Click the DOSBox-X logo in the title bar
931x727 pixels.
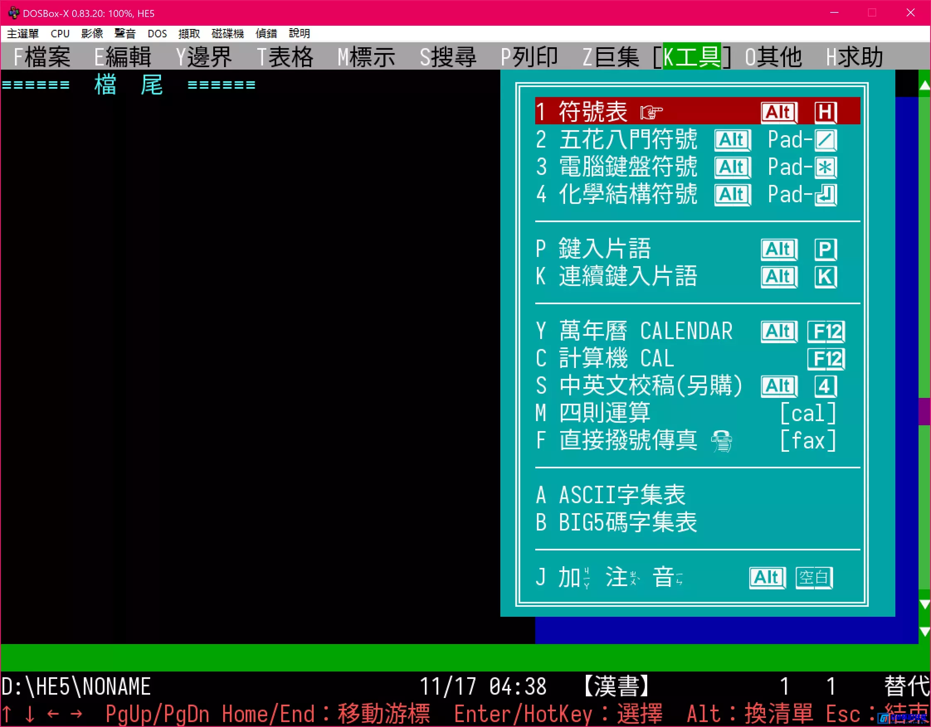[x=14, y=13]
